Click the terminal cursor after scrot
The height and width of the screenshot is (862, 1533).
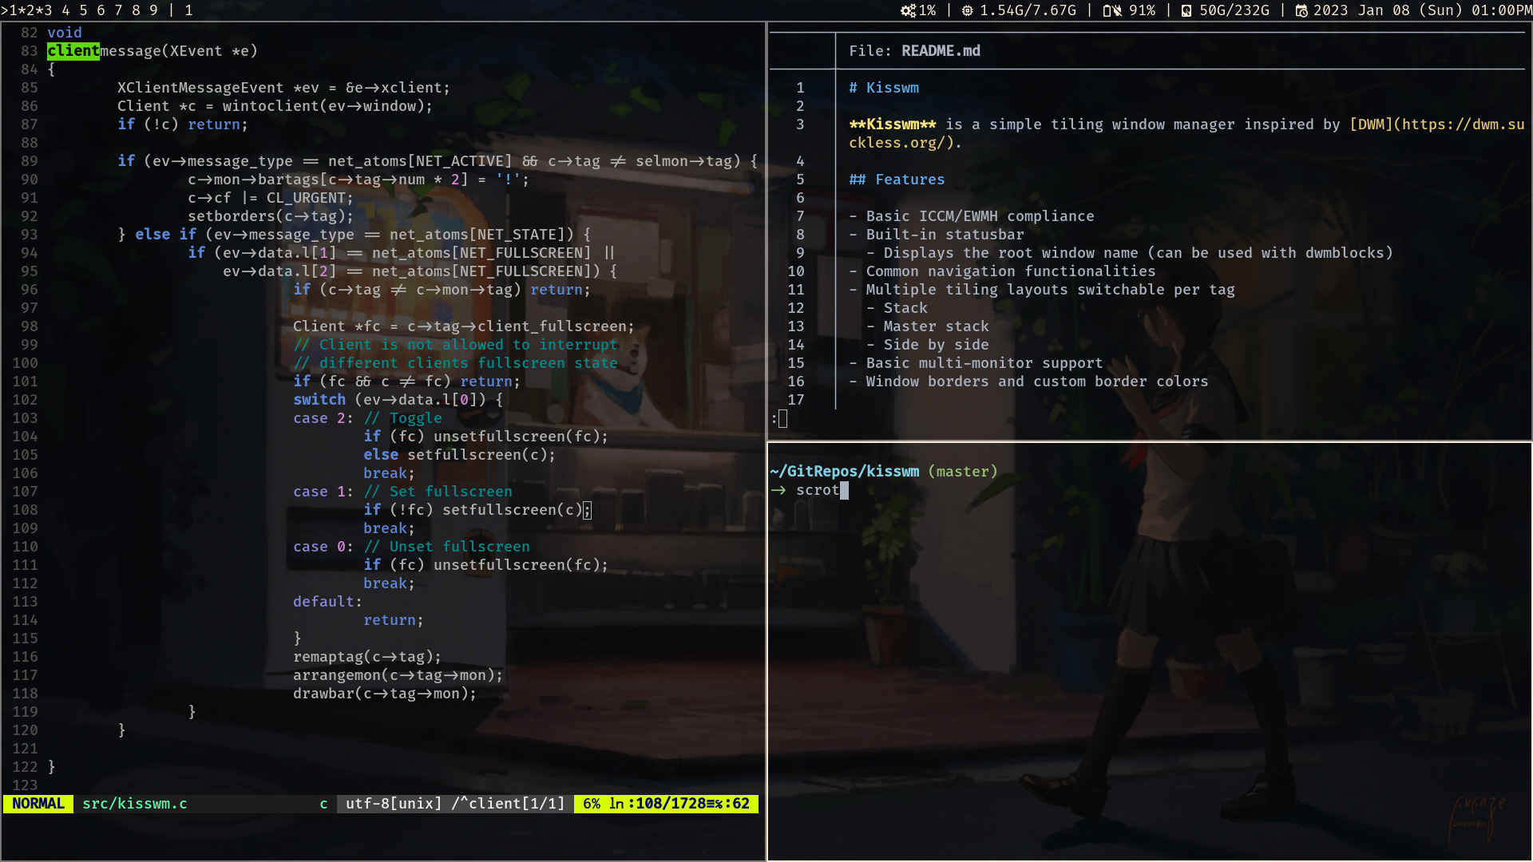[845, 490]
